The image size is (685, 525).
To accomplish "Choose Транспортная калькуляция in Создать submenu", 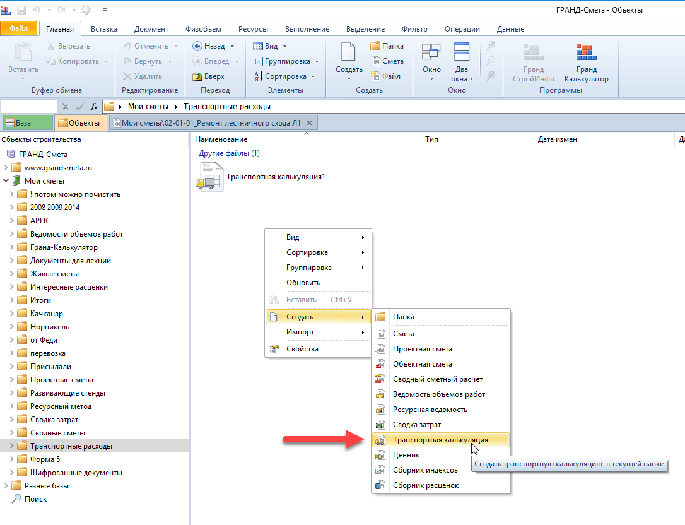I will tap(440, 440).
